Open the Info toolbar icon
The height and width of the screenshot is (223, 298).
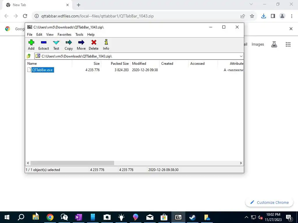[106, 45]
